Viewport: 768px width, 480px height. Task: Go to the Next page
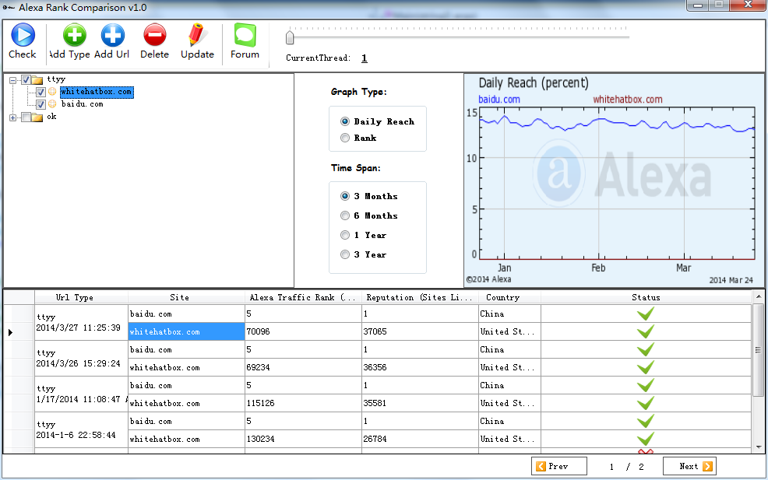tap(689, 466)
